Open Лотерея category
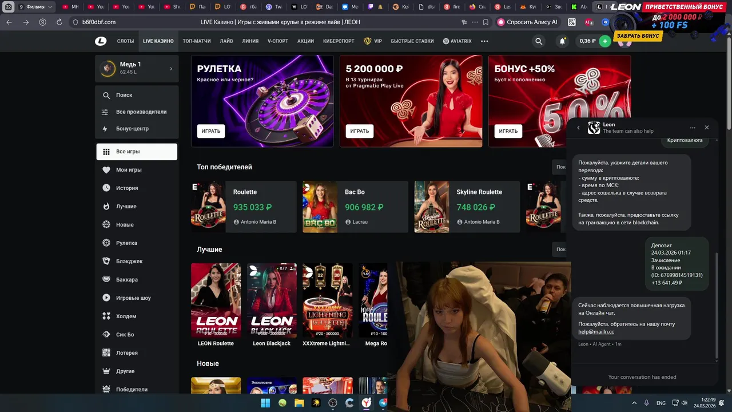The image size is (732, 412). click(x=137, y=353)
